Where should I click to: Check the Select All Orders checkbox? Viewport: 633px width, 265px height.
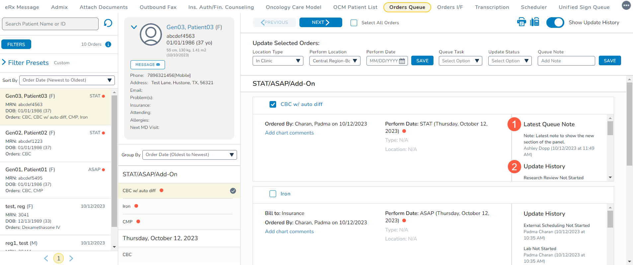click(354, 23)
